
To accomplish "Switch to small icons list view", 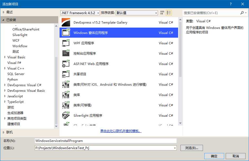I will click(169, 13).
